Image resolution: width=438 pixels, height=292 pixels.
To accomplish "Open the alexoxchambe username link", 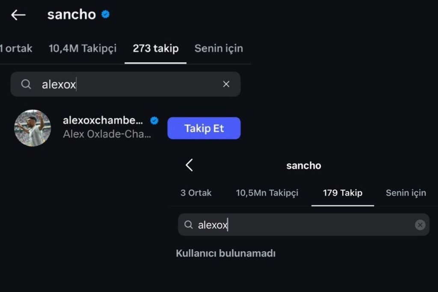I will 105,121.
